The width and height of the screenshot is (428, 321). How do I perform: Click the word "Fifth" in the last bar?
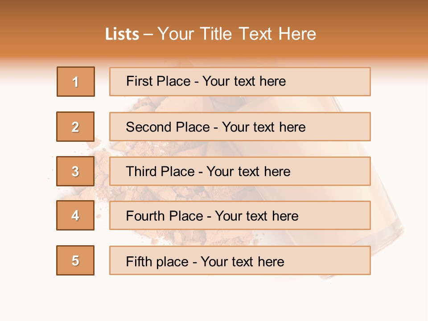pyautogui.click(x=139, y=261)
